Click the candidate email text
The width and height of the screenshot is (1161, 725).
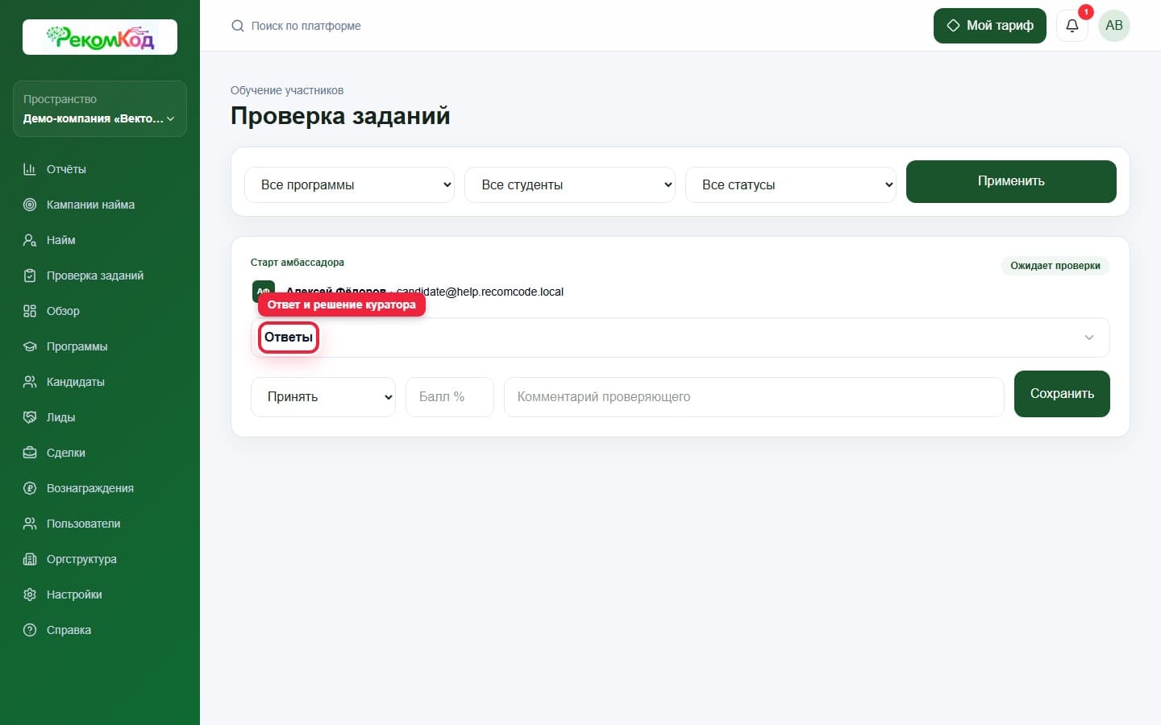[480, 292]
